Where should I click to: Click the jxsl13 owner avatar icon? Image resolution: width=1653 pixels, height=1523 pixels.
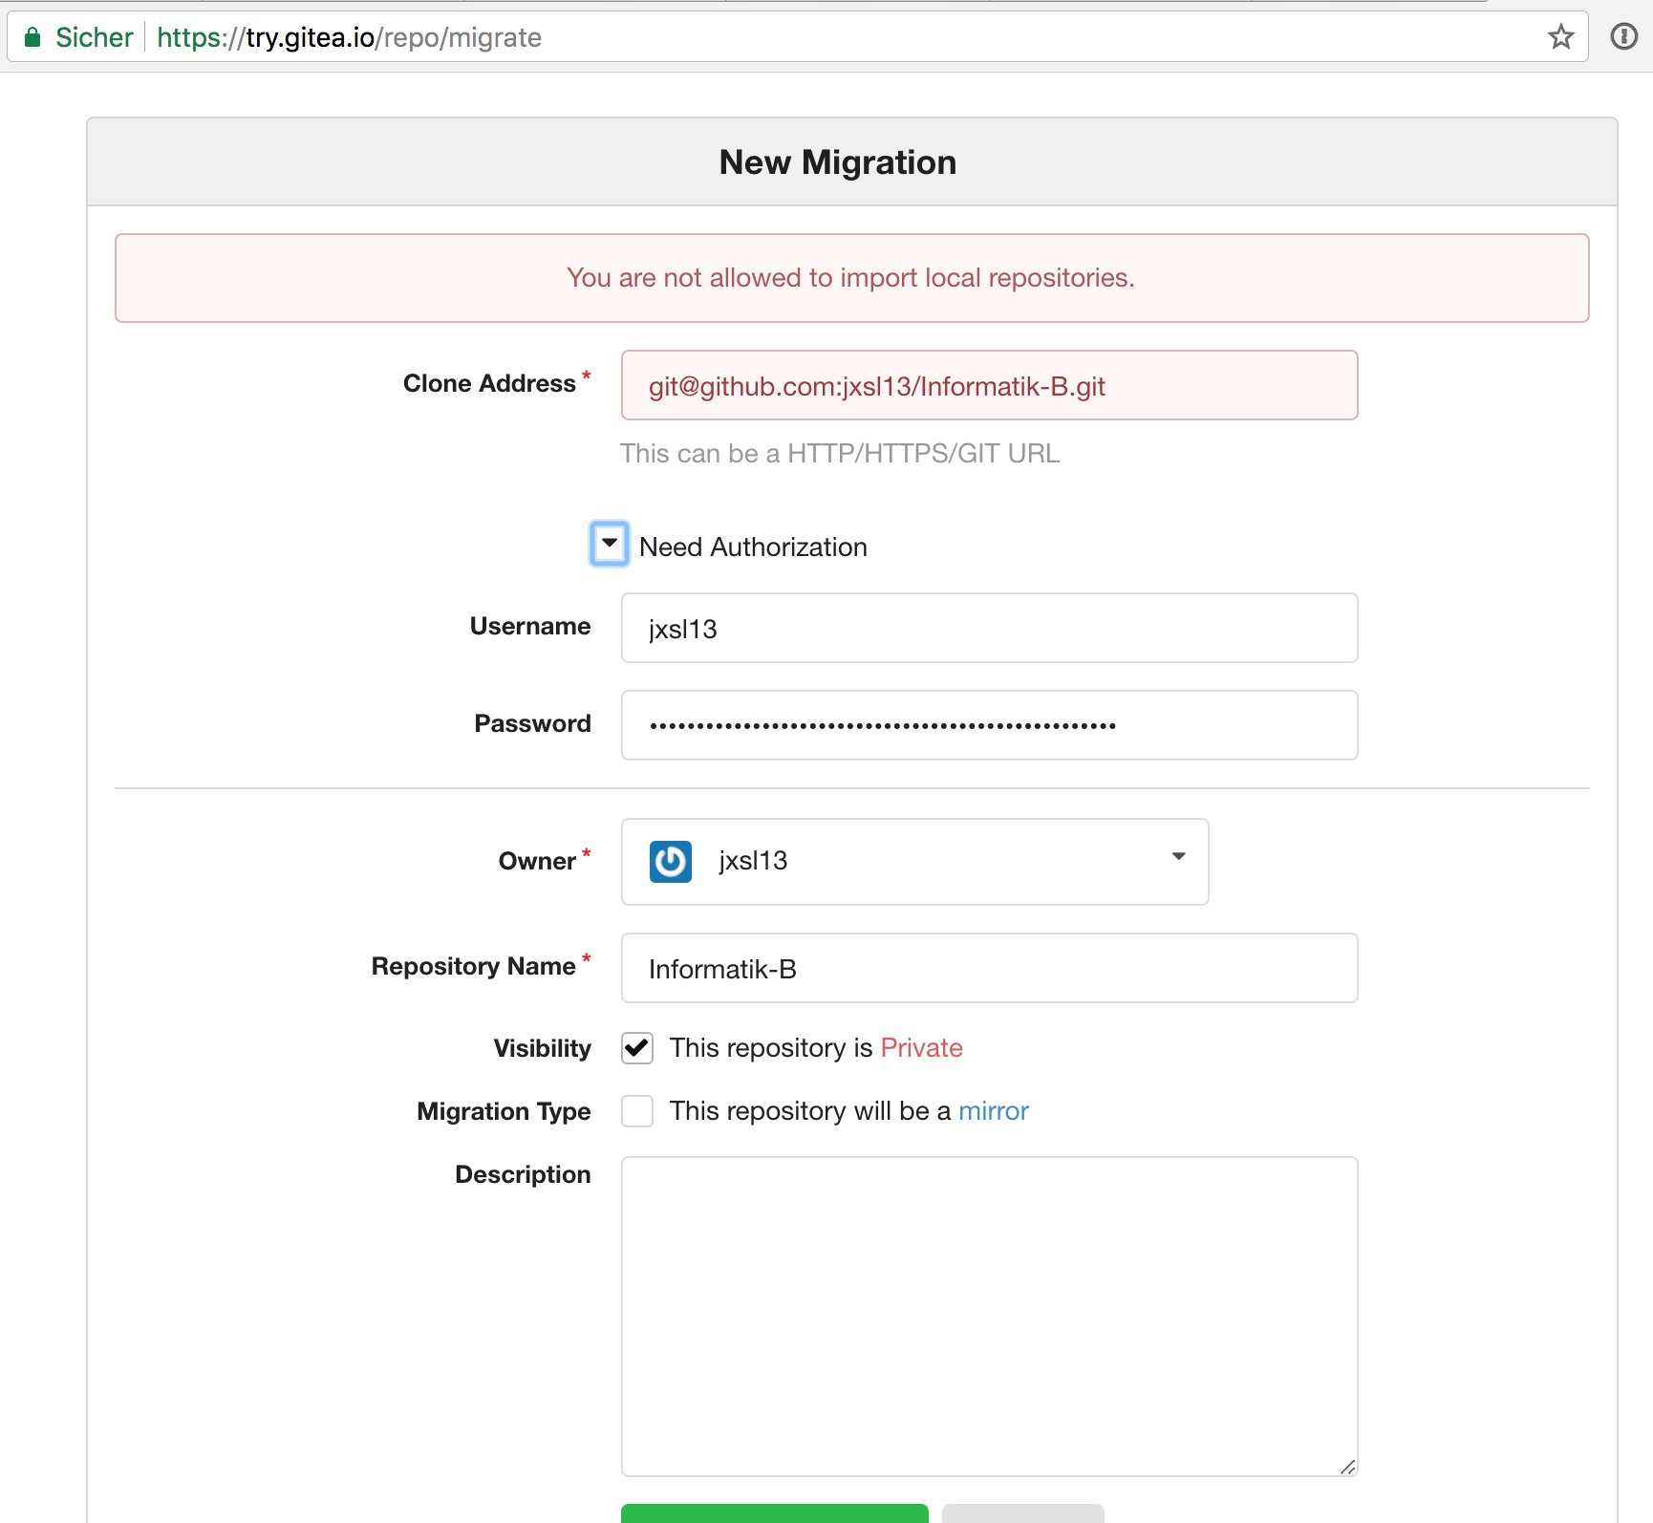671,862
